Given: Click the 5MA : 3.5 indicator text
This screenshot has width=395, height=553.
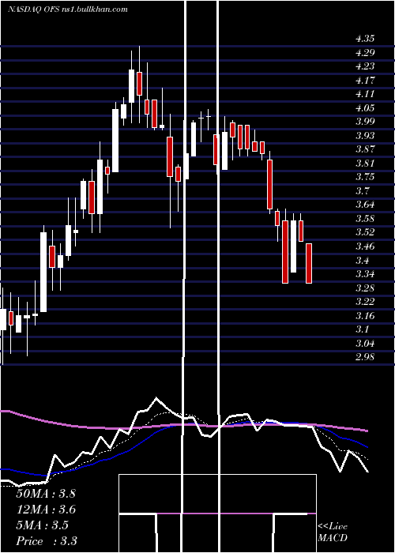Looking at the screenshot, I should 43,525.
